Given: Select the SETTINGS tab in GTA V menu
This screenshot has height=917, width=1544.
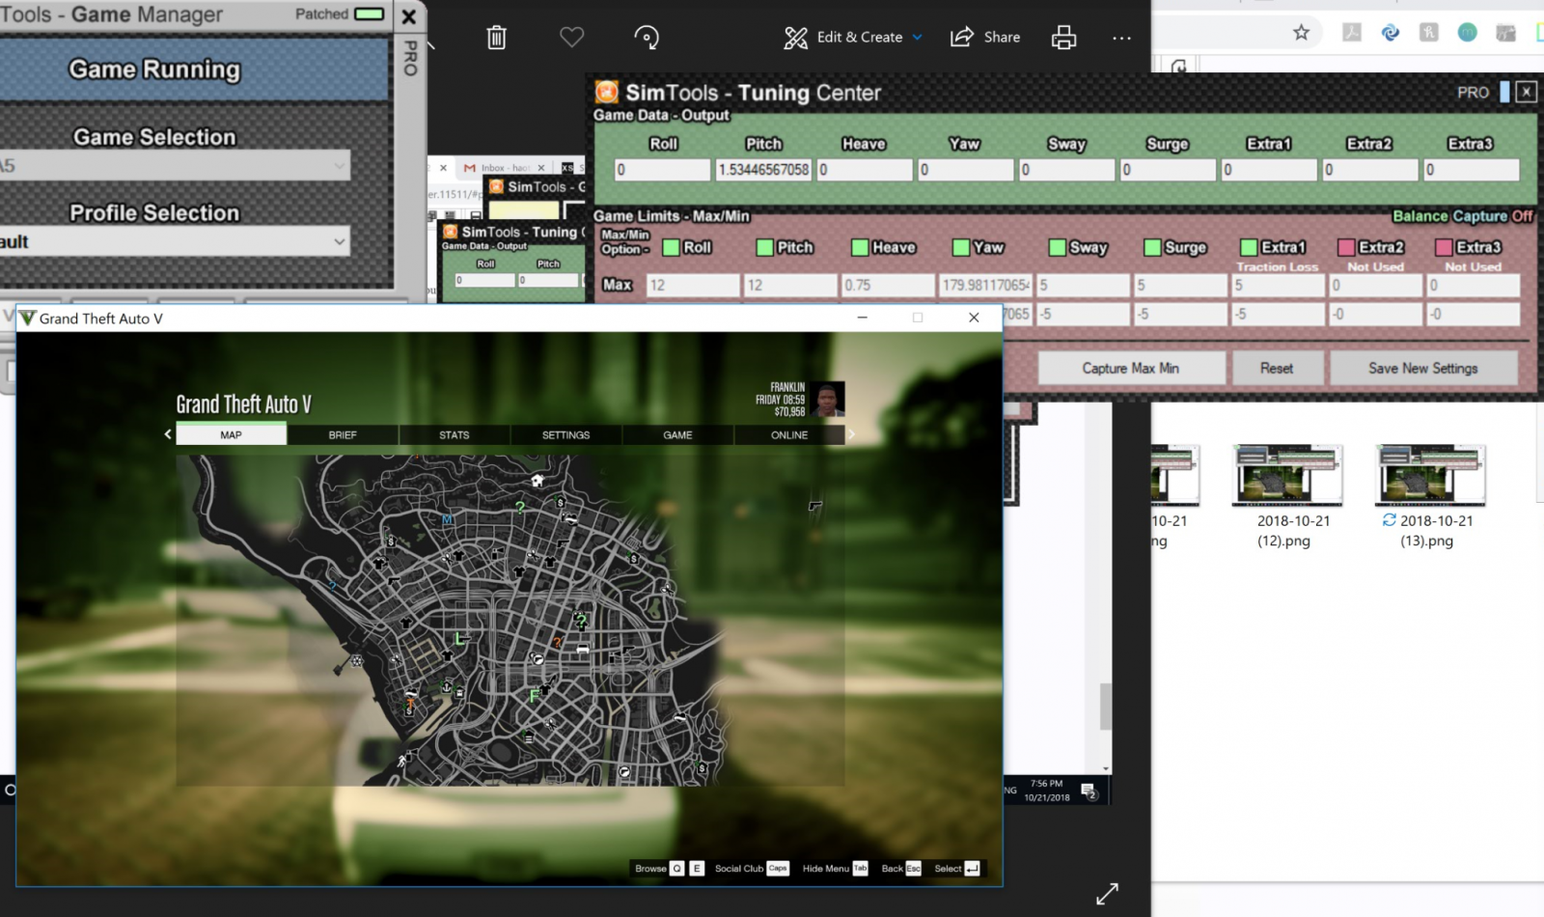Looking at the screenshot, I should coord(566,435).
